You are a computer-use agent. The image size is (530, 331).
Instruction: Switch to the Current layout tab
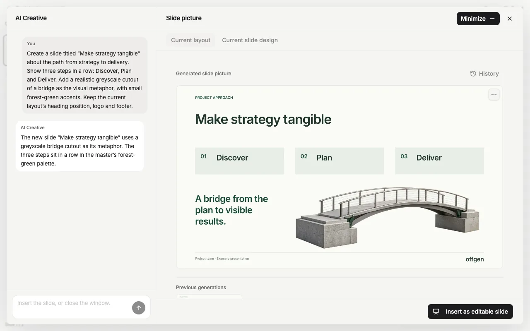pyautogui.click(x=191, y=40)
